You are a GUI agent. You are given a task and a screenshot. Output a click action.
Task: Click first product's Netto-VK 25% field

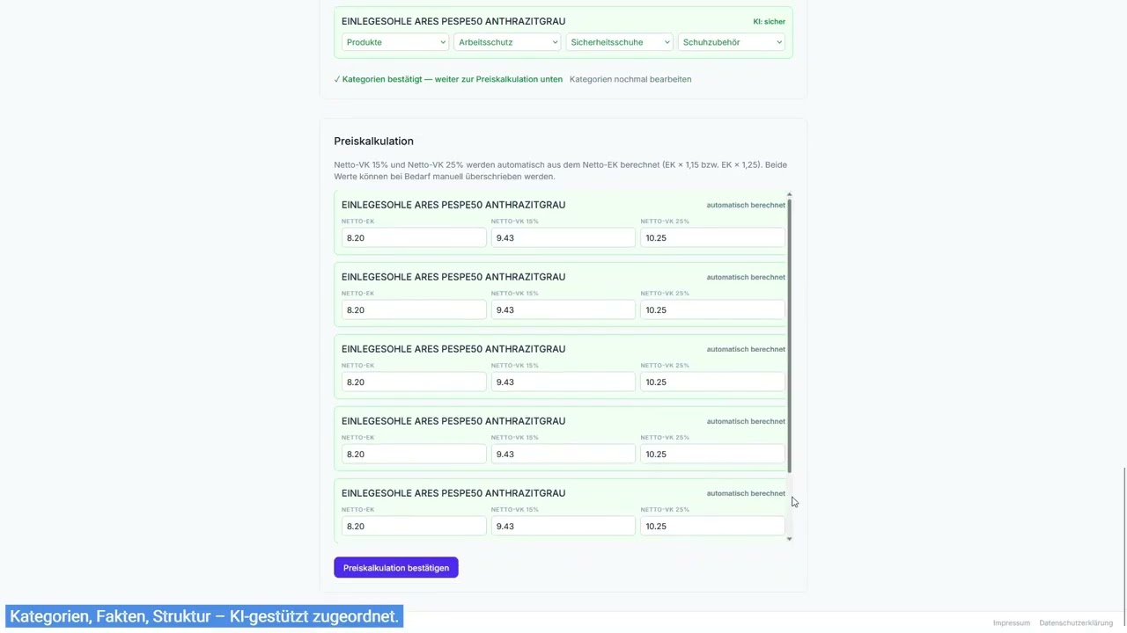[x=712, y=238]
